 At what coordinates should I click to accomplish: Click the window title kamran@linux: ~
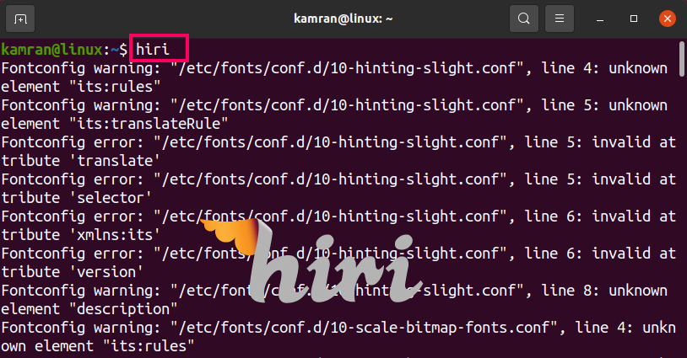pyautogui.click(x=343, y=19)
